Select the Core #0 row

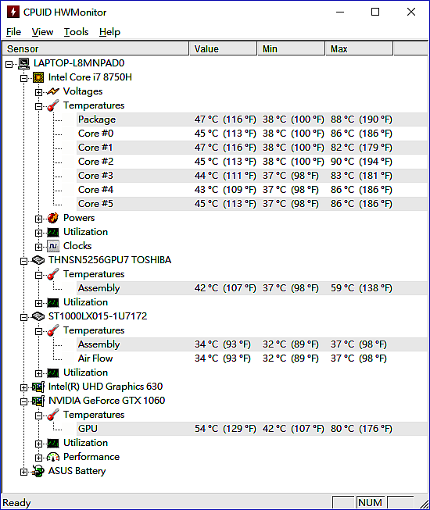[252, 134]
